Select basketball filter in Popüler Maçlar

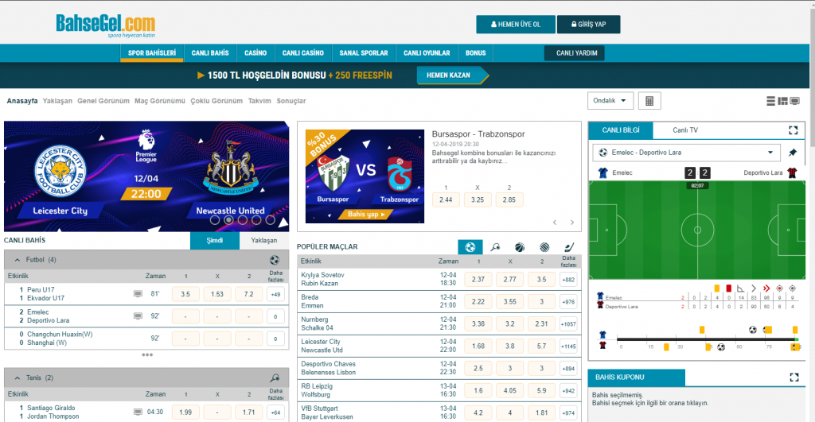click(519, 247)
